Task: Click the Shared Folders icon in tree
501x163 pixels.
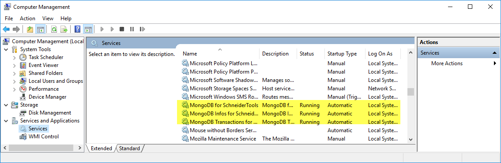Action: coord(23,74)
